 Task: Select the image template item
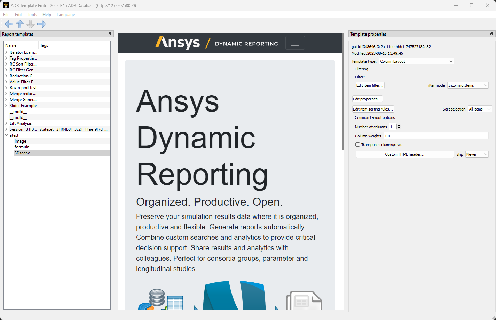(20, 141)
